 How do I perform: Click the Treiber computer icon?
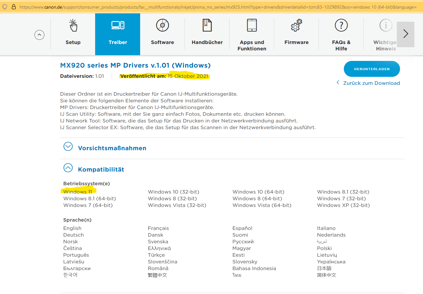(118, 25)
